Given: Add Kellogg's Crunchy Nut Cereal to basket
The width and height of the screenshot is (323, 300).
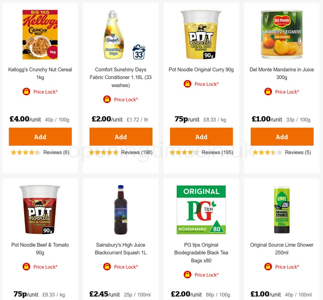Looking at the screenshot, I should pyautogui.click(x=40, y=137).
